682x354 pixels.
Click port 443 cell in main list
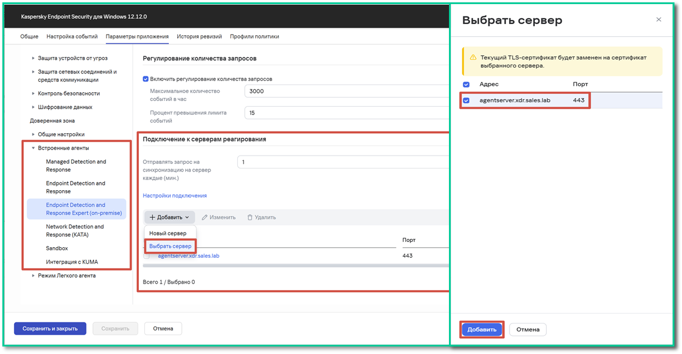click(x=408, y=256)
